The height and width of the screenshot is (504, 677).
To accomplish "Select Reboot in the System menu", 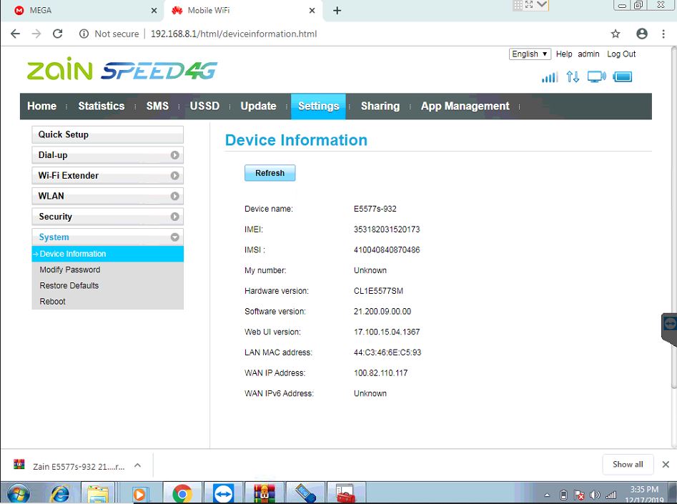I will [x=52, y=302].
